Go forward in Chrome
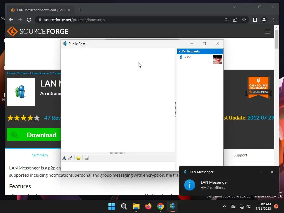284x213 pixels. (20, 20)
